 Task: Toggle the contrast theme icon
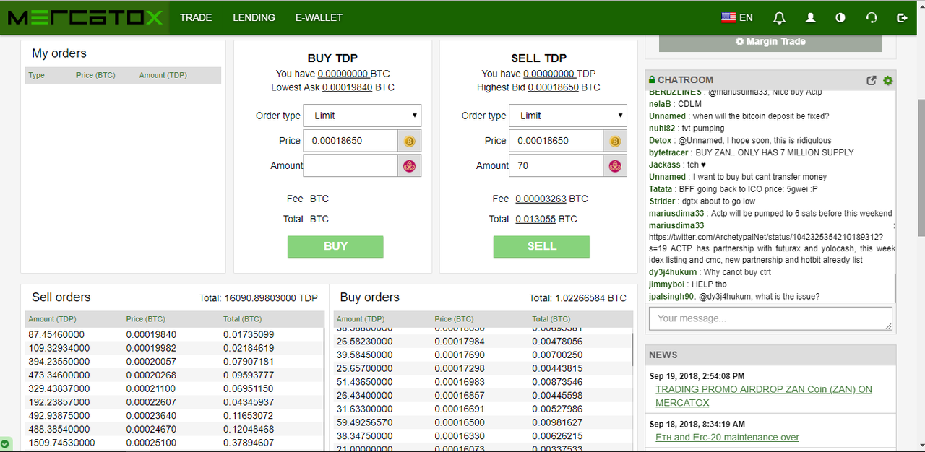(x=840, y=17)
